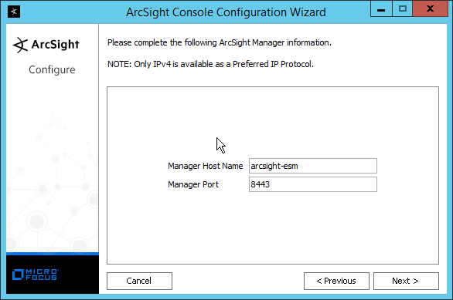Click the blue stripe above Micro Focus logo
The width and height of the screenshot is (453, 300).
pos(53,254)
